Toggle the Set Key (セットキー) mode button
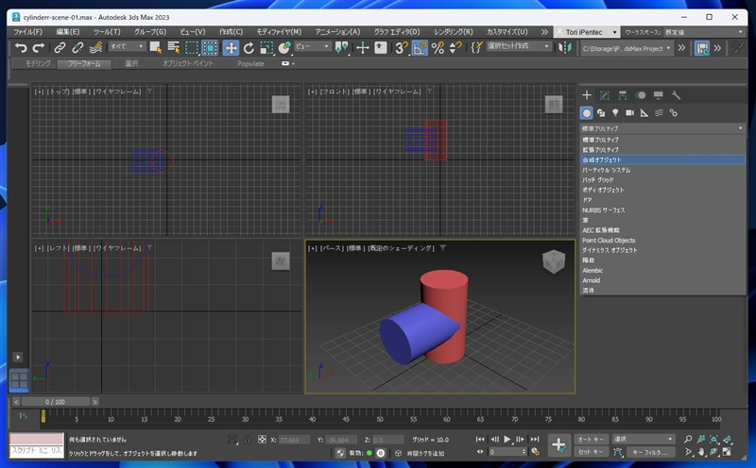The image size is (756, 468). click(x=592, y=452)
